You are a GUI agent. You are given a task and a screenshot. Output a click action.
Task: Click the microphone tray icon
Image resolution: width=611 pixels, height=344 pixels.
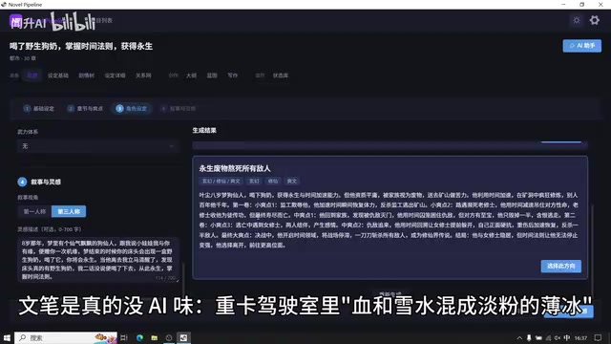point(529,338)
